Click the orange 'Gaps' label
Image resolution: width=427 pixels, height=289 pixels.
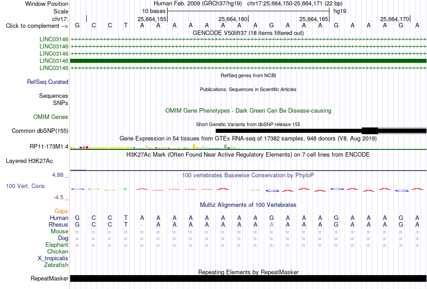click(61, 211)
